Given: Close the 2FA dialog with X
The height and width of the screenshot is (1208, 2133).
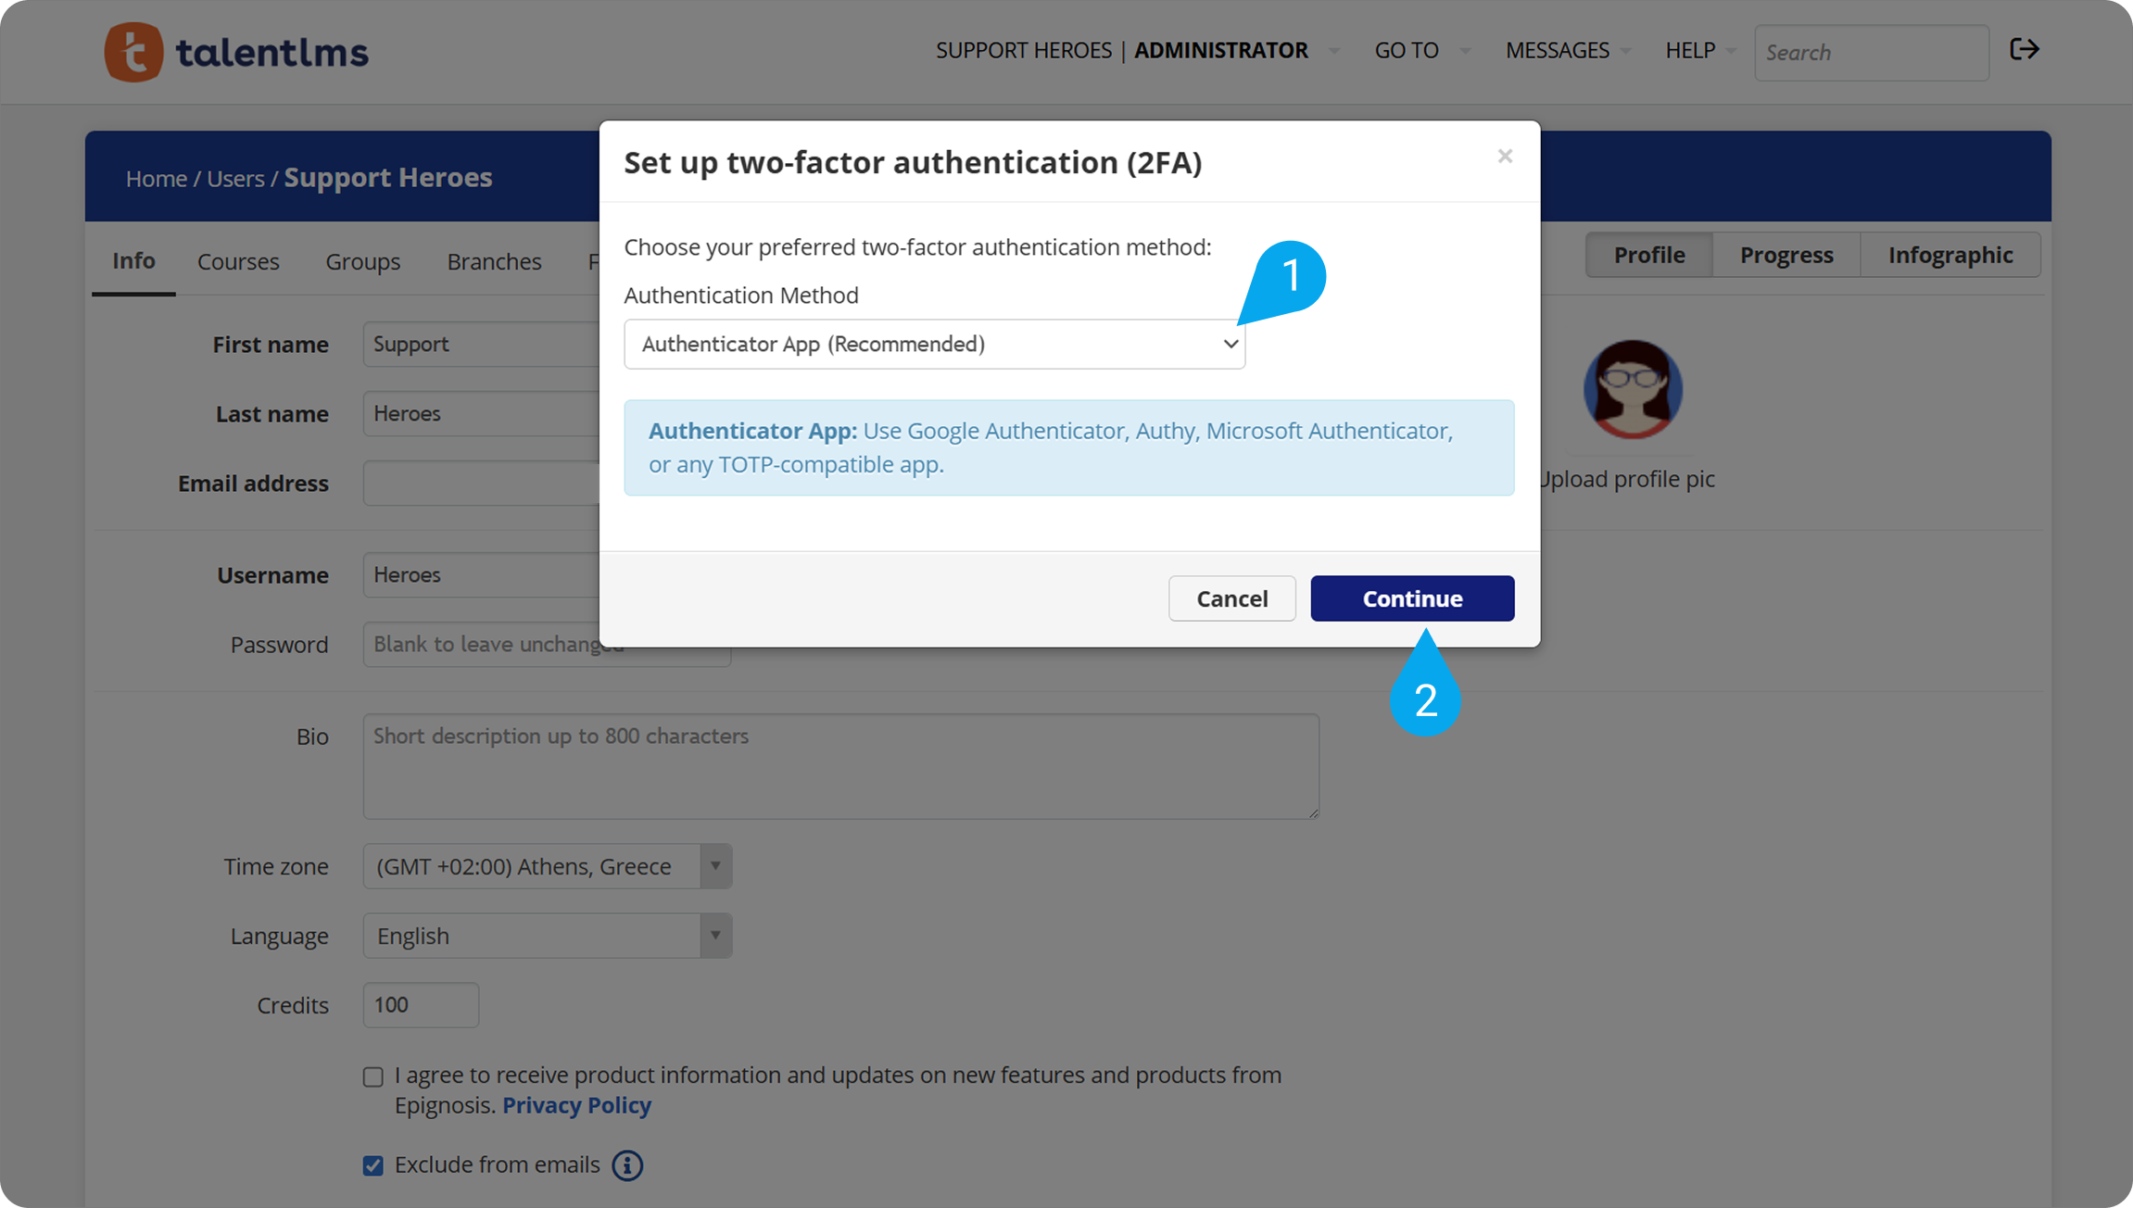Looking at the screenshot, I should coord(1505,157).
